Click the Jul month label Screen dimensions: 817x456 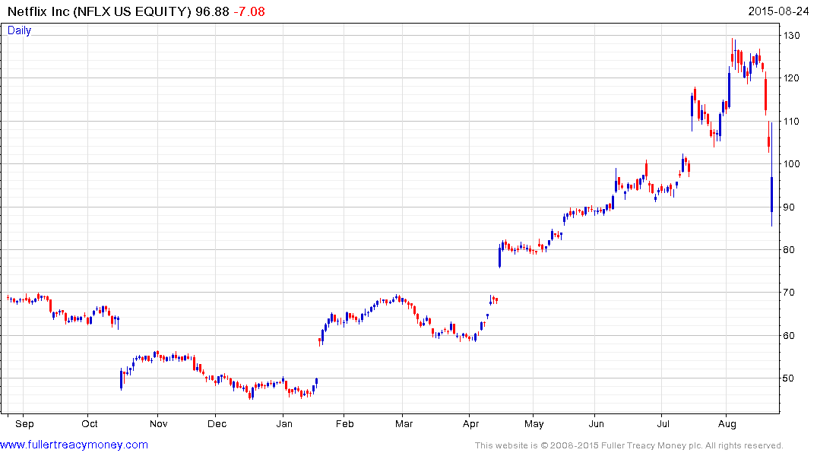pyautogui.click(x=663, y=423)
